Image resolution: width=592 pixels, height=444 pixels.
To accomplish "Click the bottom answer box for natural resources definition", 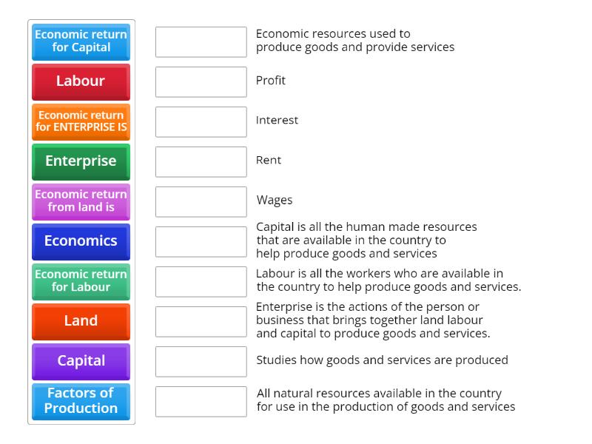I will pyautogui.click(x=201, y=400).
